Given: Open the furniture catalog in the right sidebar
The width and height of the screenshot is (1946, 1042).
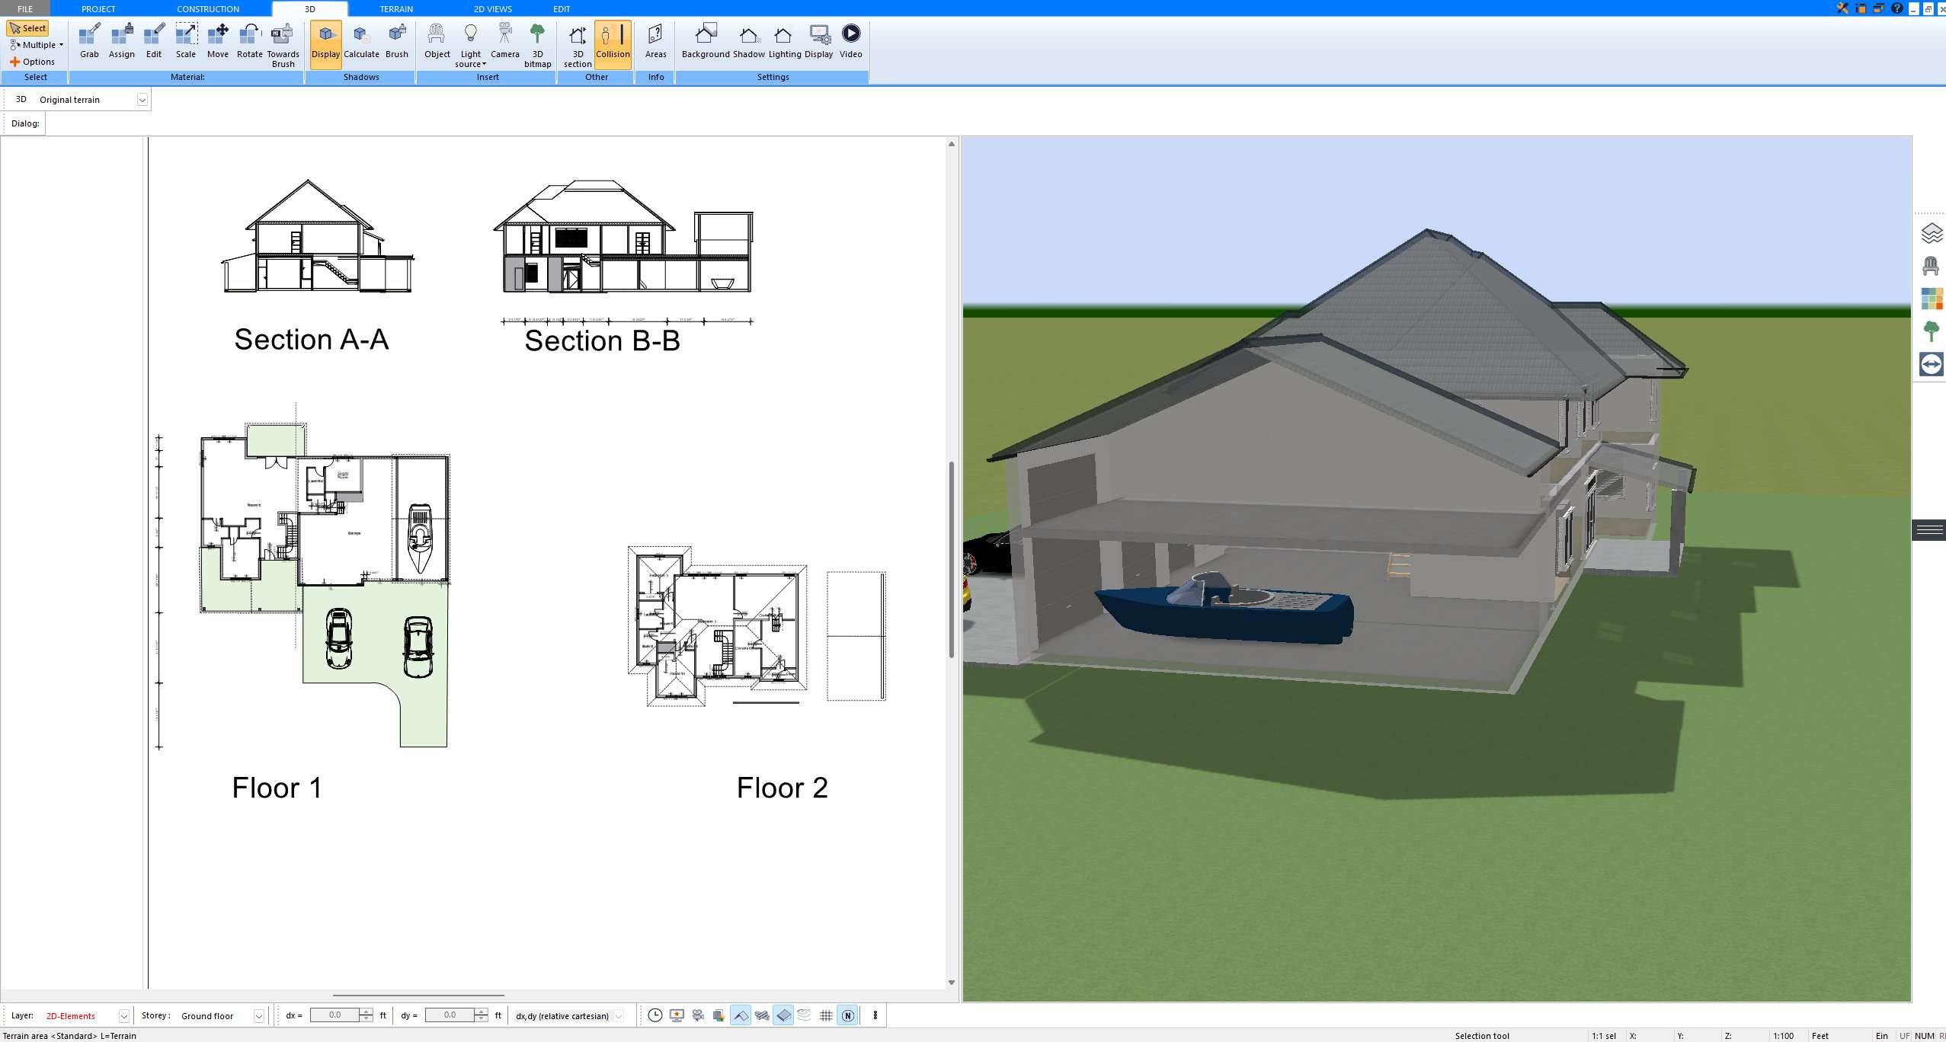Looking at the screenshot, I should [x=1932, y=266].
